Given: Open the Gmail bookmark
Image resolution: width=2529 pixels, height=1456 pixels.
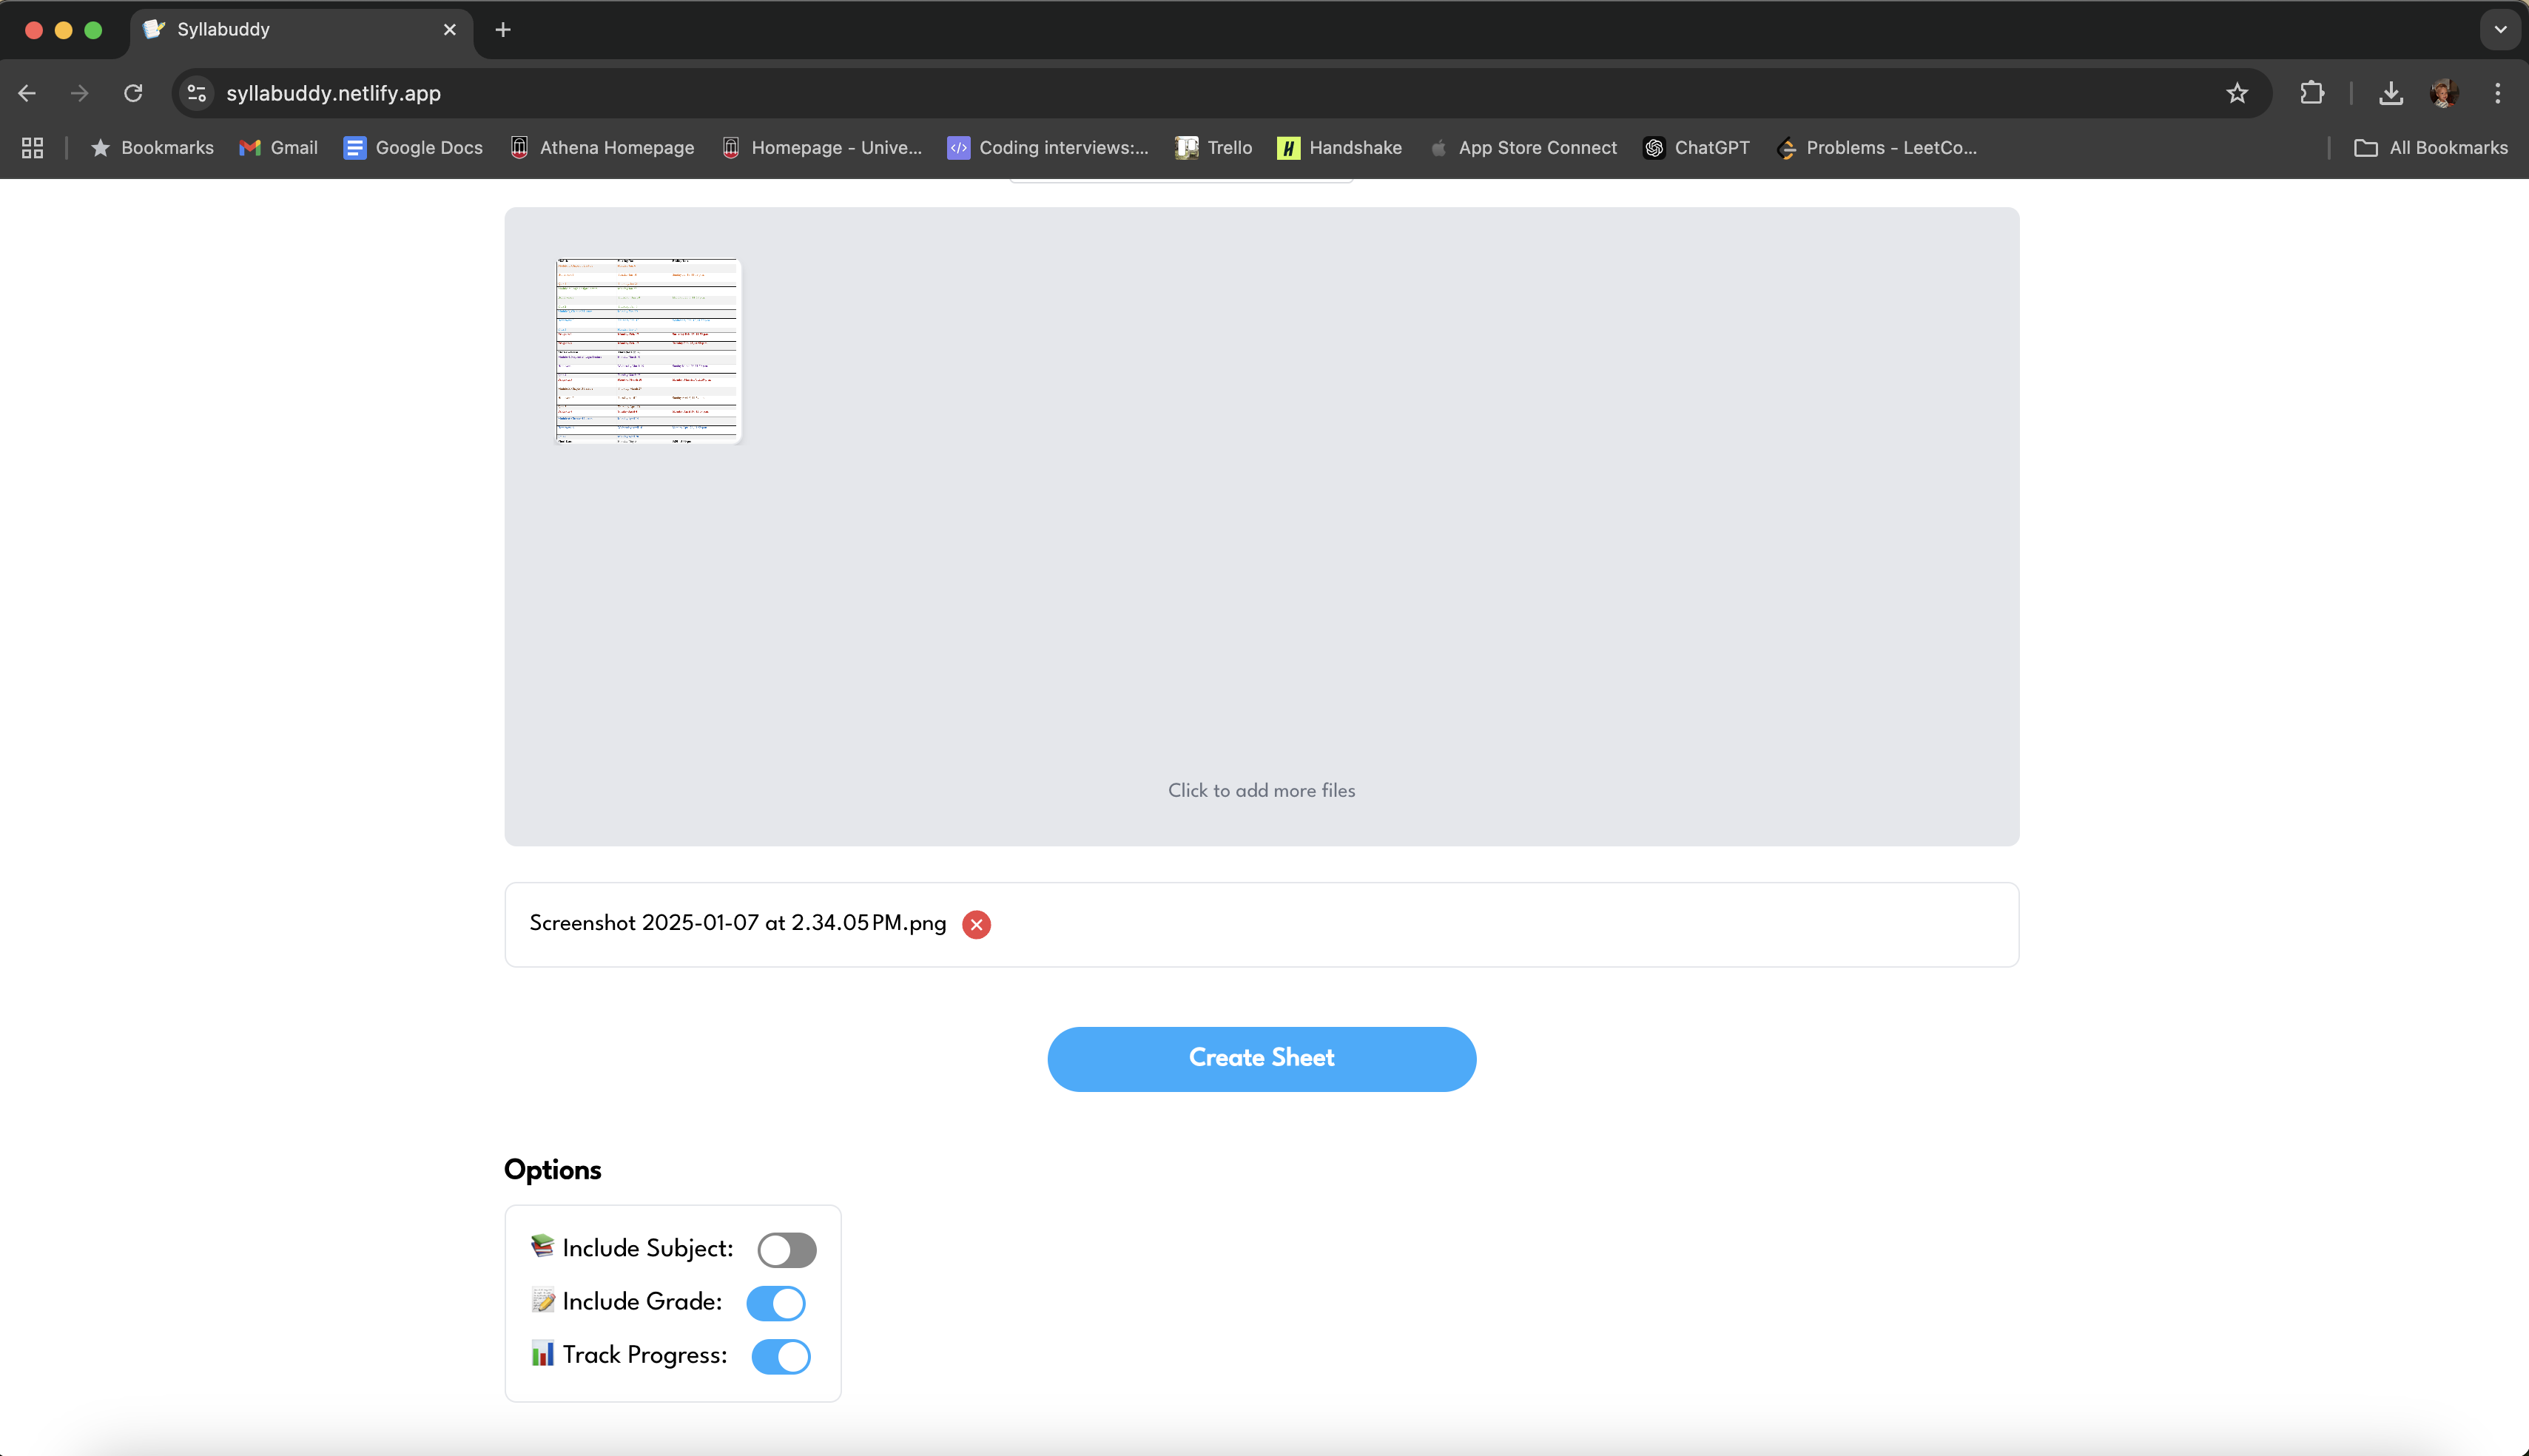Looking at the screenshot, I should pos(279,148).
